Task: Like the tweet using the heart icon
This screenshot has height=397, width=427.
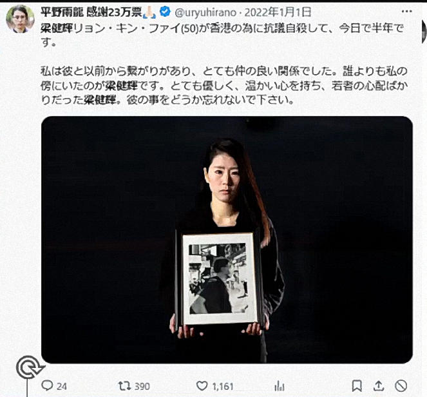Action: click(x=202, y=386)
